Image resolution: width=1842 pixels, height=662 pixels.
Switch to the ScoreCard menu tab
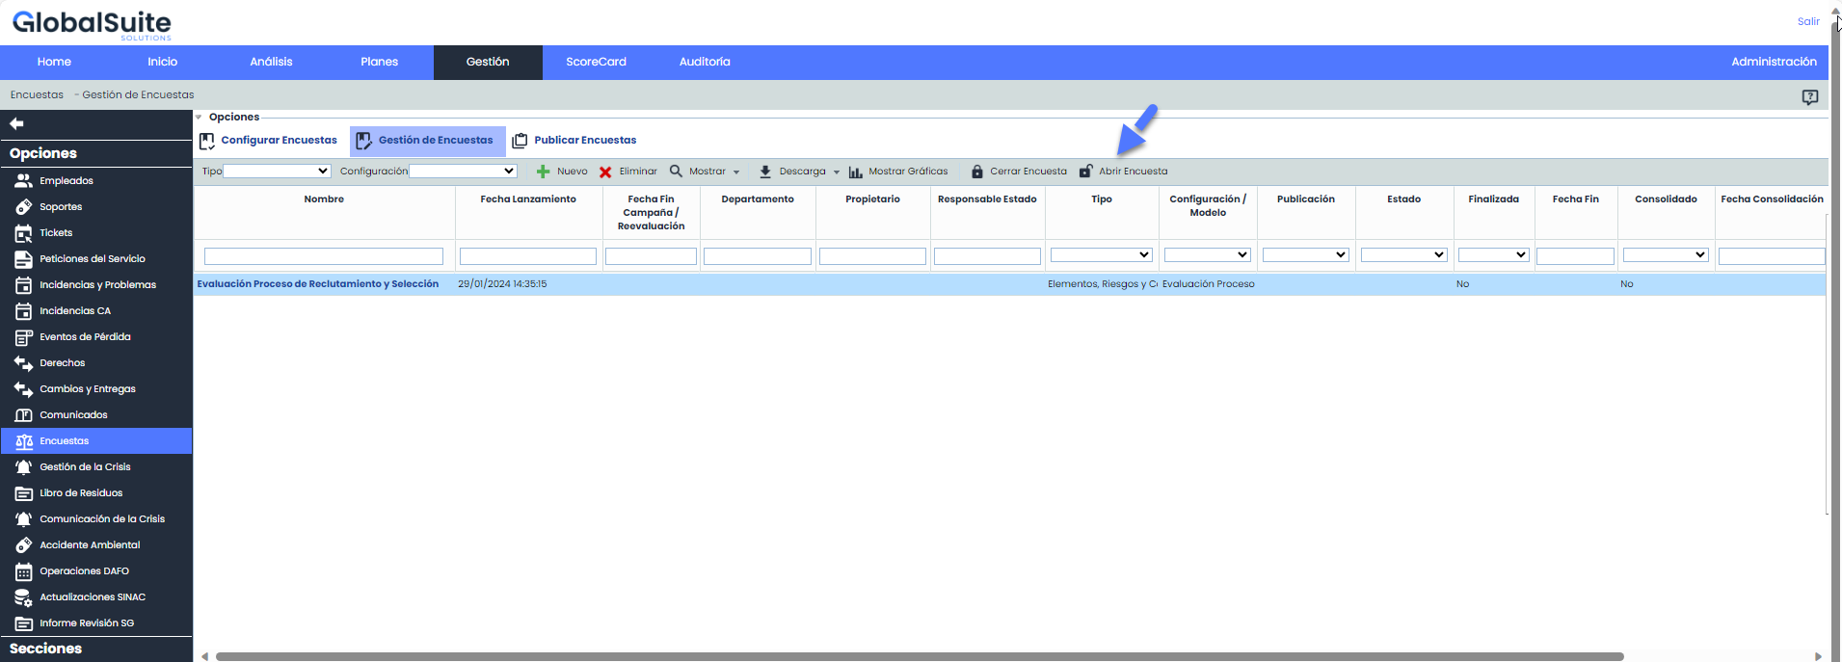click(596, 62)
